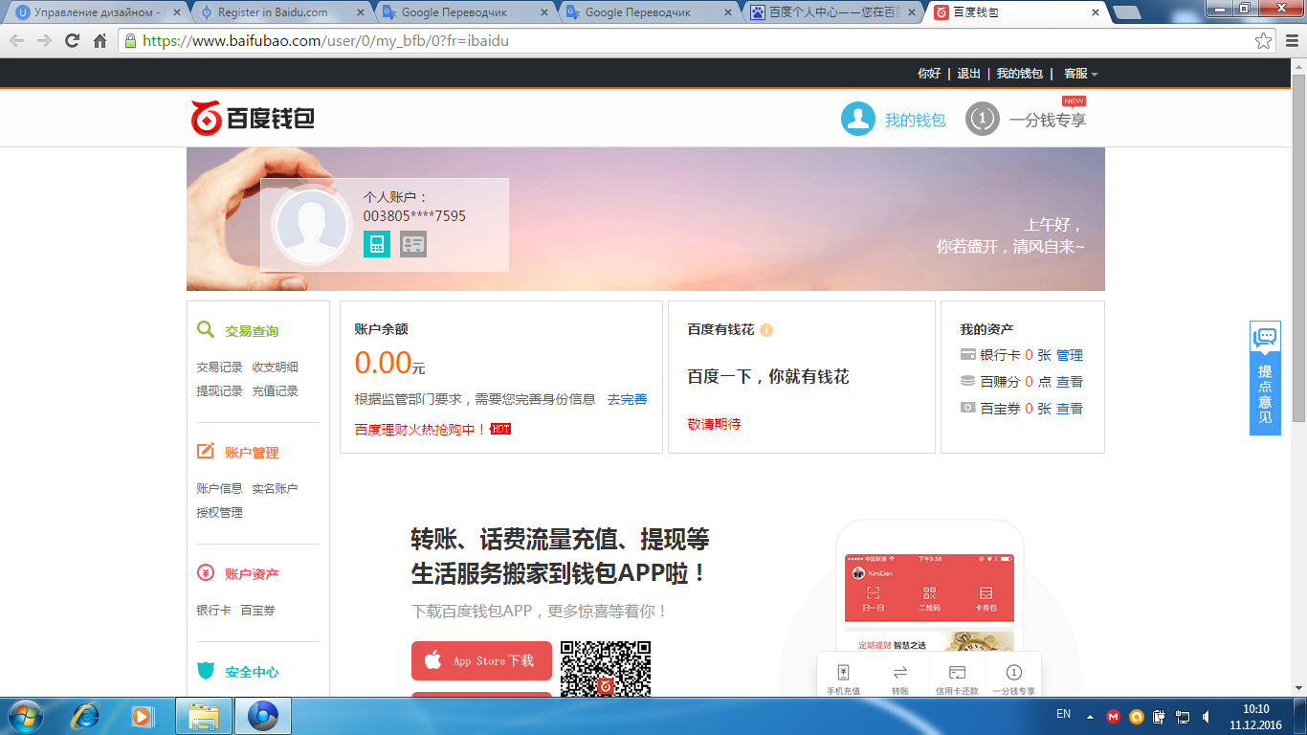Image resolution: width=1307 pixels, height=735 pixels.
Task: Open 实名账户 sidebar link
Action: pyautogui.click(x=276, y=488)
